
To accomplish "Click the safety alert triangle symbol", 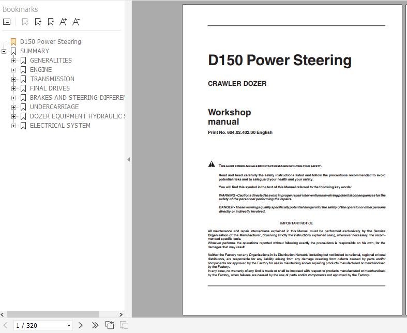I will (212, 164).
